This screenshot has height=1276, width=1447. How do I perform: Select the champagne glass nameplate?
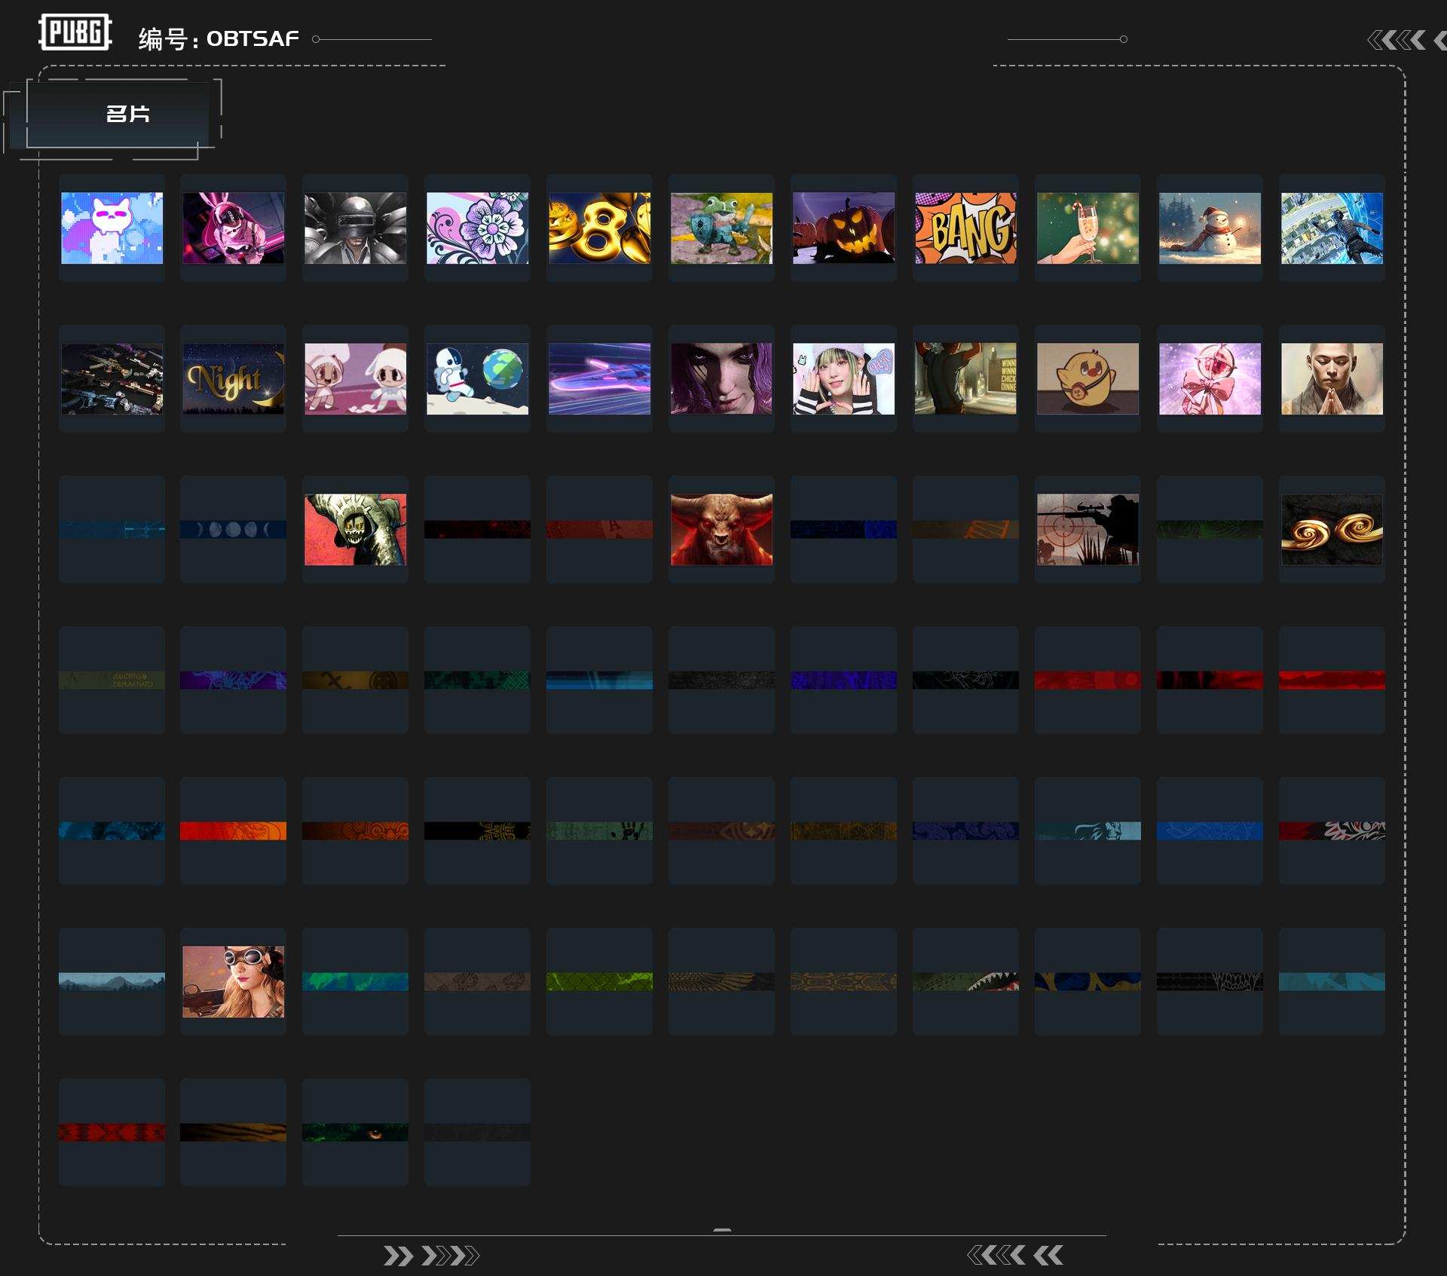[x=1088, y=228]
